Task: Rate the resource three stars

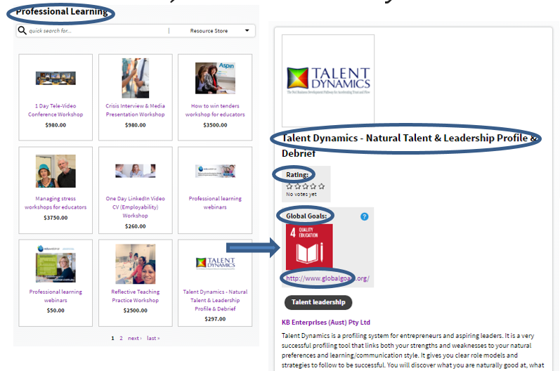Action: coord(306,186)
